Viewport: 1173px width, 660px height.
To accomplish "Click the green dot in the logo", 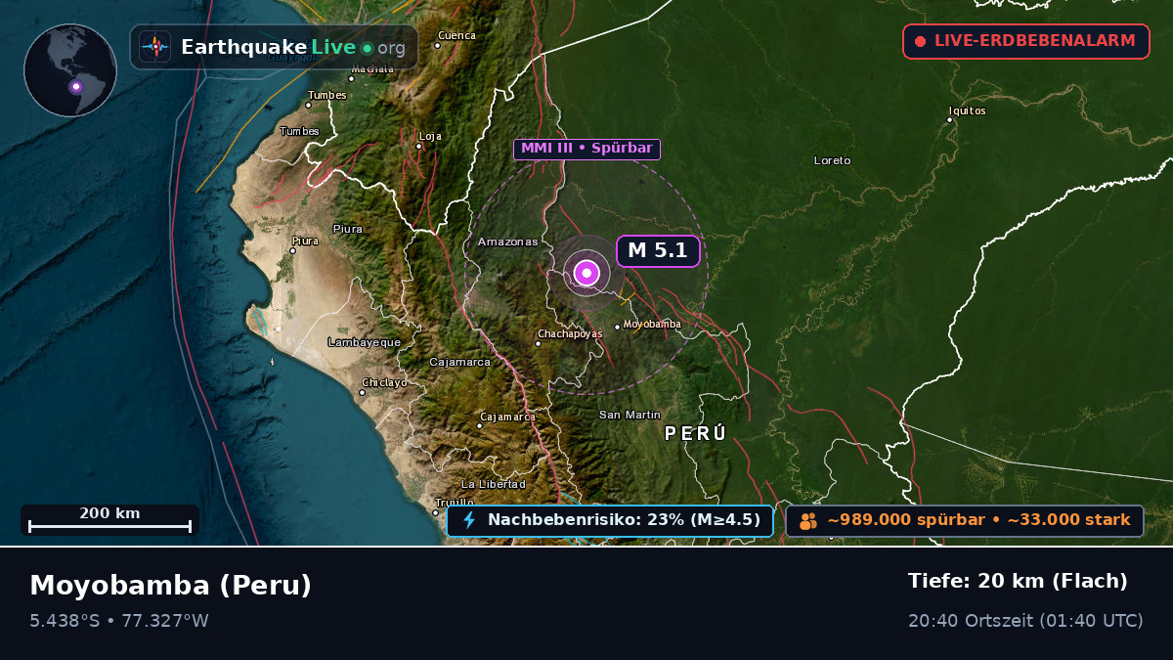I will [367, 48].
